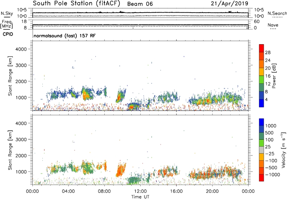
Task: Click the 'Beam 06' label
Action: point(140,4)
